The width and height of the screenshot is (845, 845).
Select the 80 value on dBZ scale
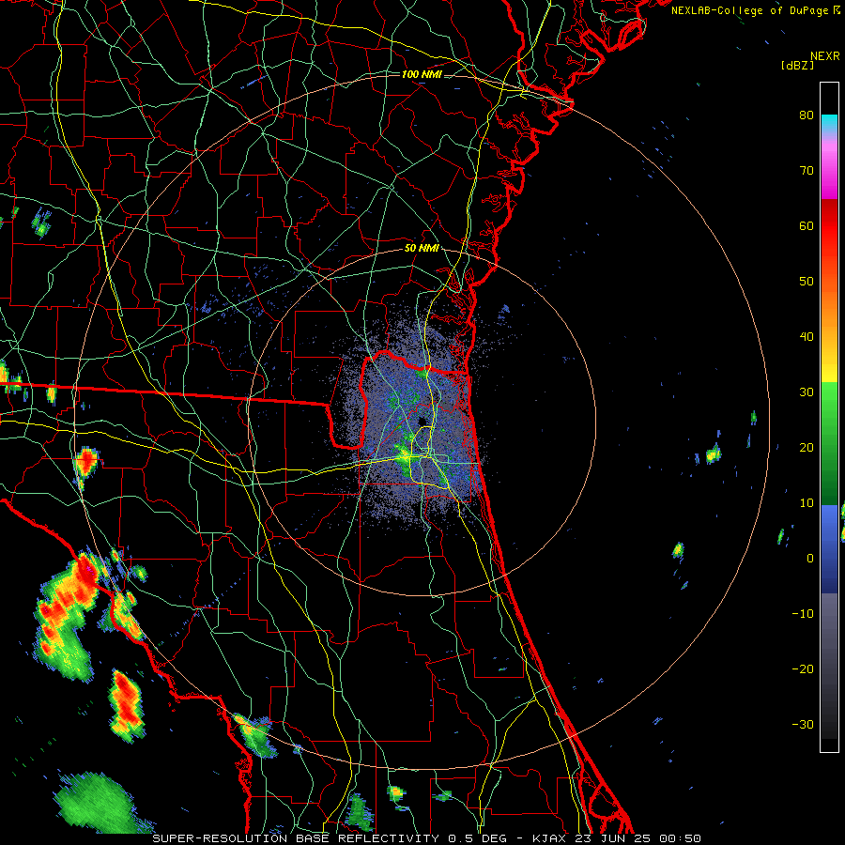pyautogui.click(x=807, y=115)
